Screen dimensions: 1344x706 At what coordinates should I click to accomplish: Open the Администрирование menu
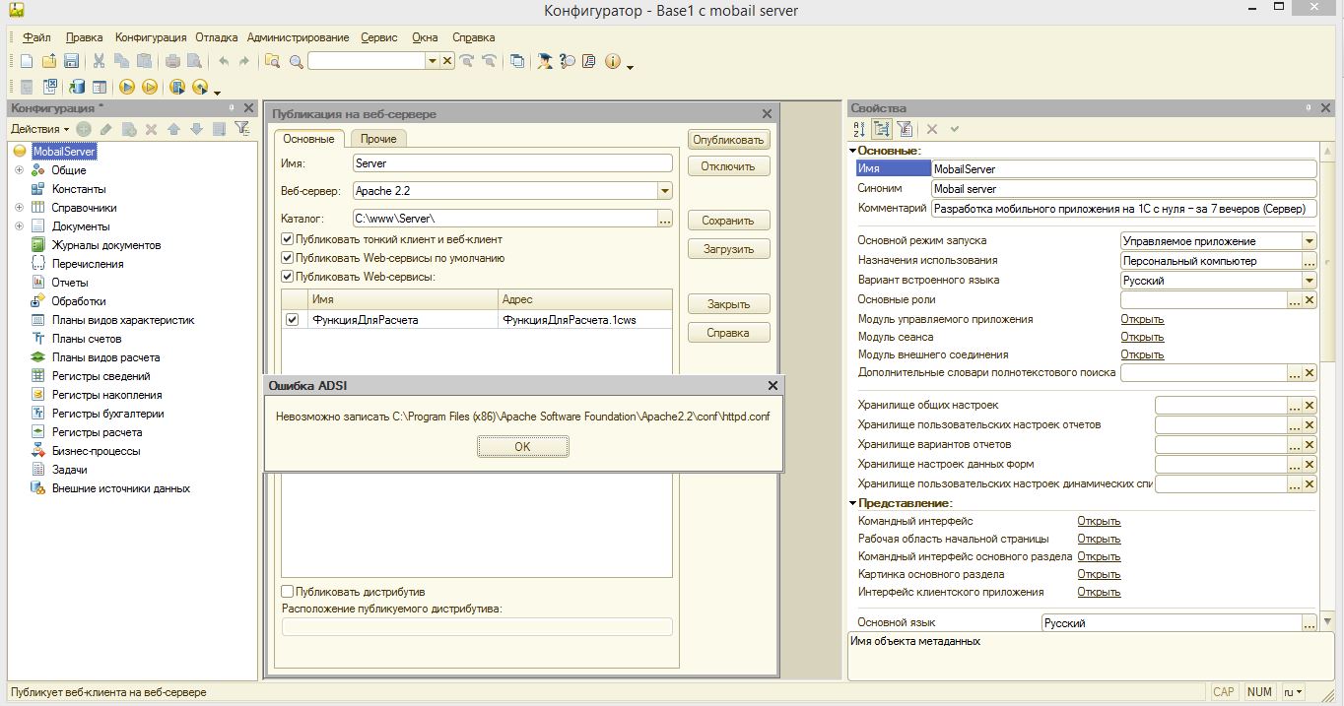pos(298,37)
